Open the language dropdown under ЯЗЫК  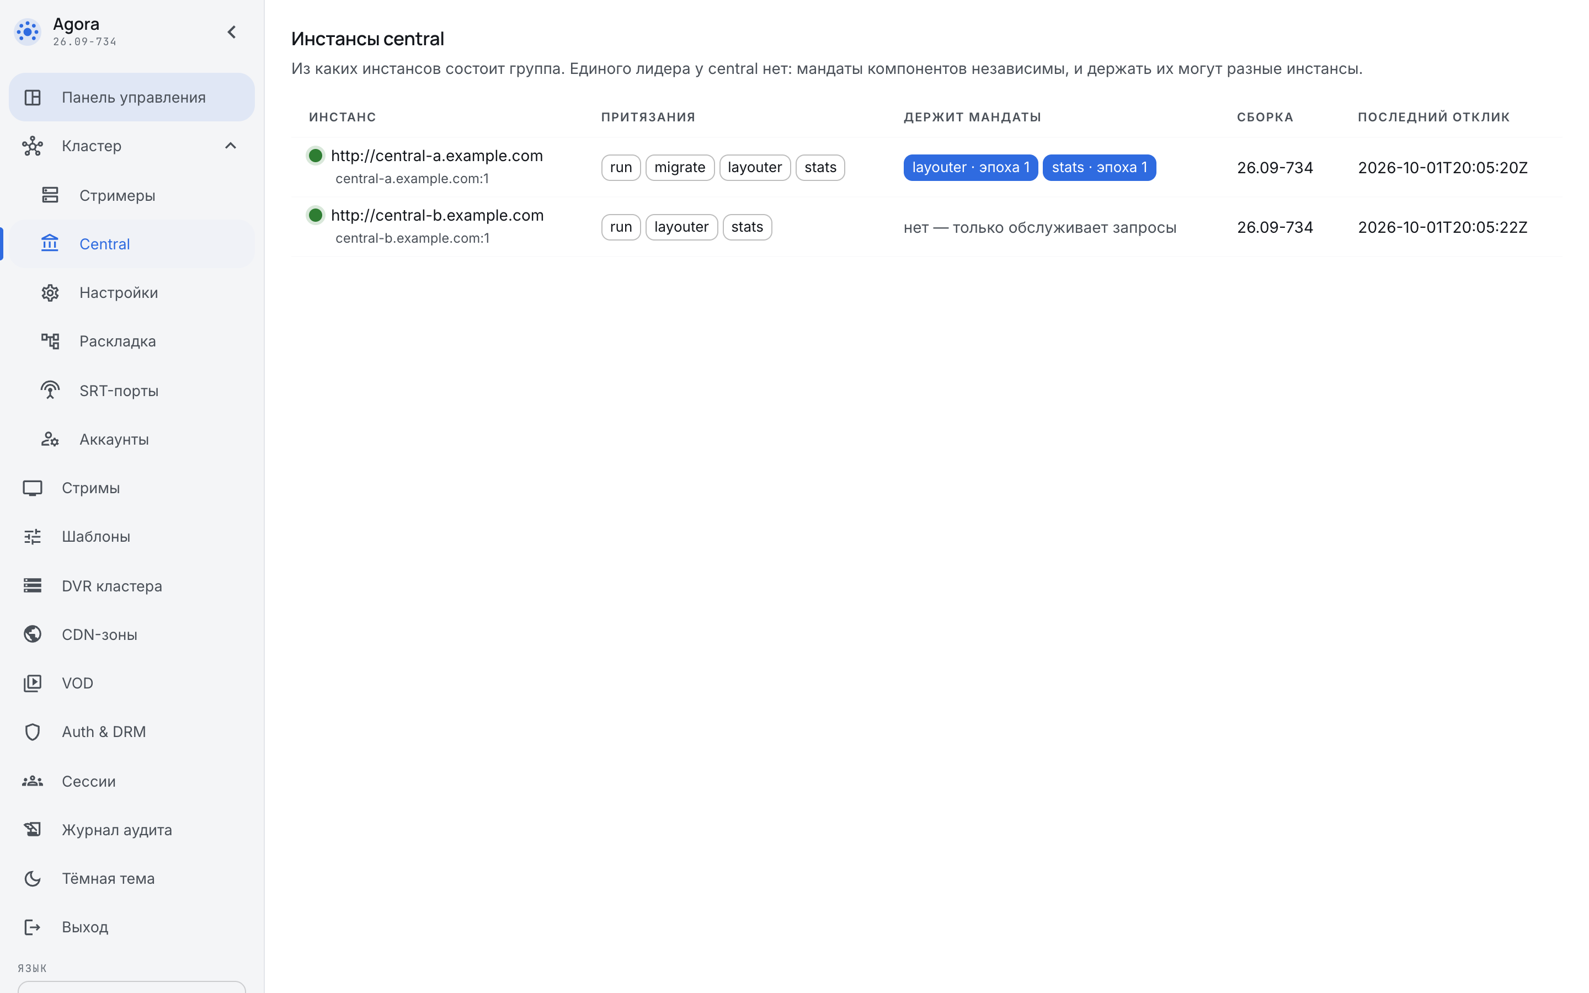click(x=131, y=987)
